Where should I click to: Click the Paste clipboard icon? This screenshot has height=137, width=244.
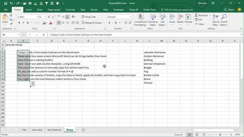5,17
